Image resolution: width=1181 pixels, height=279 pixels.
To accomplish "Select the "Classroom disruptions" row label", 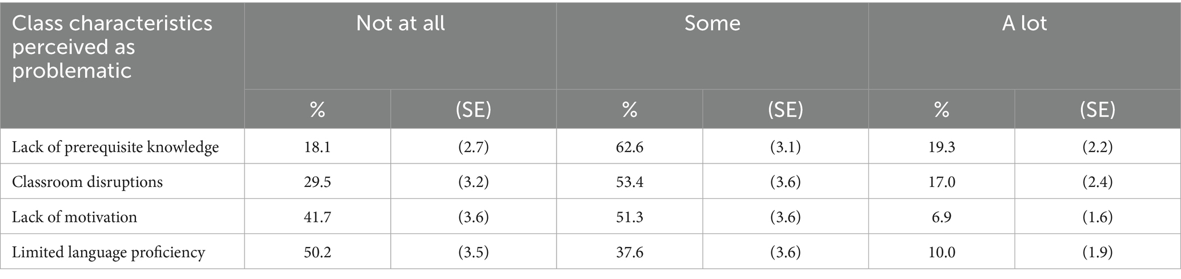I will coord(87,182).
